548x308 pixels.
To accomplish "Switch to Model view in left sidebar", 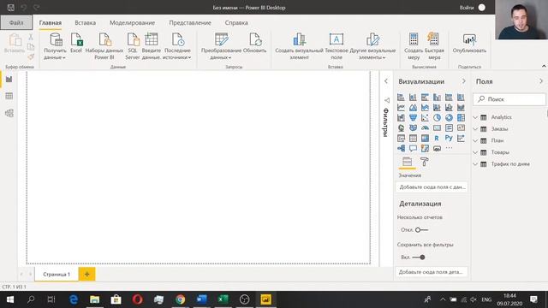I will click(9, 113).
